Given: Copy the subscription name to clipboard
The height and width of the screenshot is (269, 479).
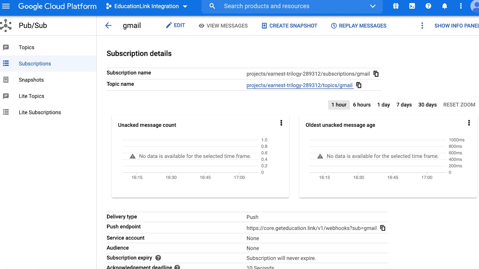Looking at the screenshot, I should pyautogui.click(x=376, y=74).
